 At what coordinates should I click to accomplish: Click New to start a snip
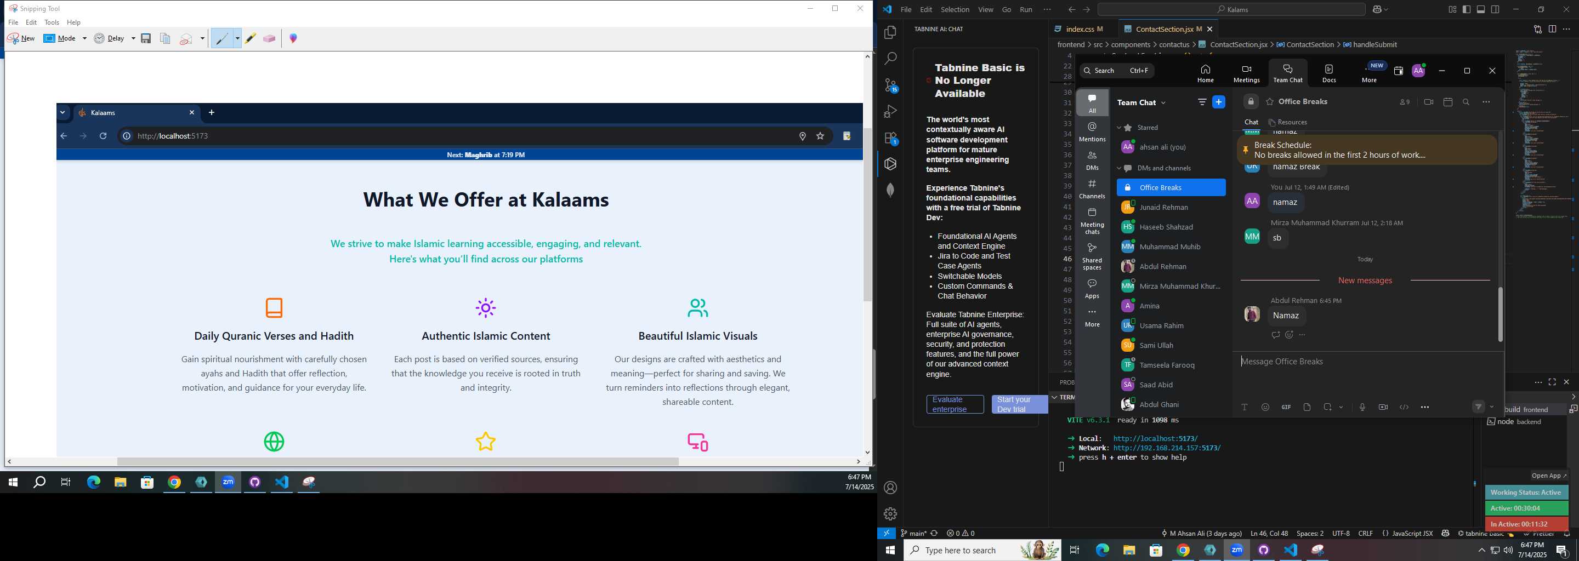[21, 38]
